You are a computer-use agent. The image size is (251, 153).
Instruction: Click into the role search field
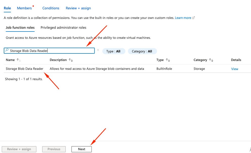point(51,51)
